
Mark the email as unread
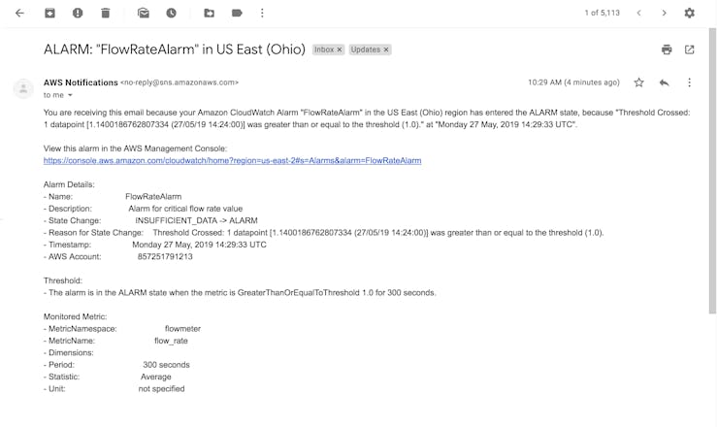pyautogui.click(x=144, y=13)
